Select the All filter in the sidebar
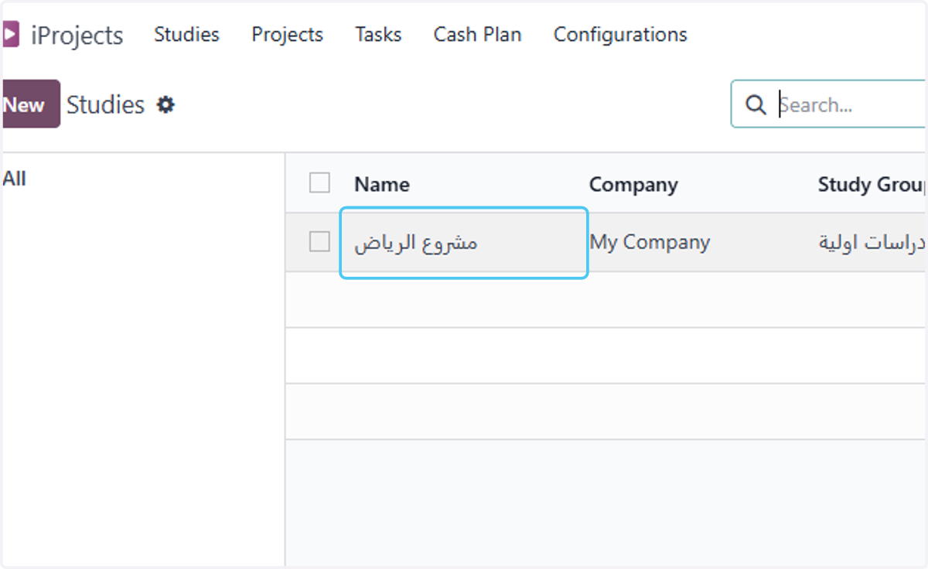Image resolution: width=928 pixels, height=569 pixels. (14, 179)
